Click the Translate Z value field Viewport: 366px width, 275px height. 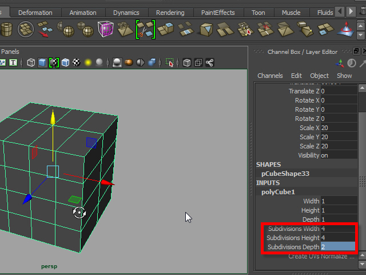339,91
